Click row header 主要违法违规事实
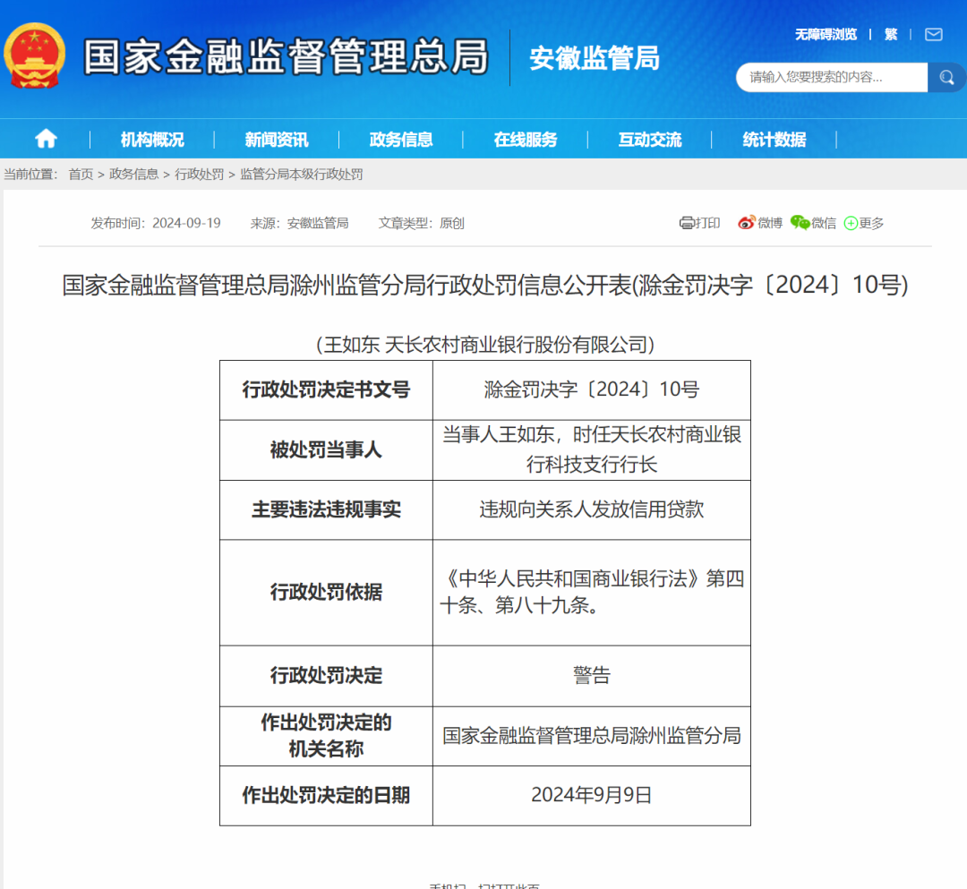 [326, 509]
